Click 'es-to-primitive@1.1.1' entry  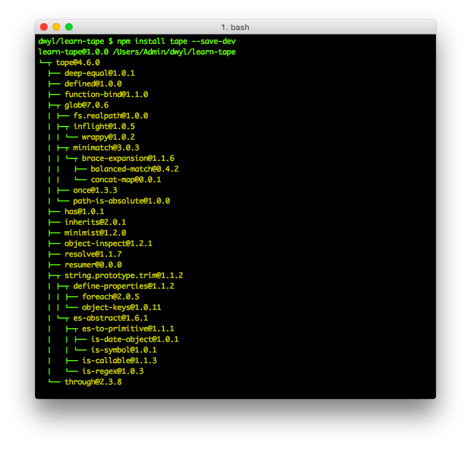[128, 329]
